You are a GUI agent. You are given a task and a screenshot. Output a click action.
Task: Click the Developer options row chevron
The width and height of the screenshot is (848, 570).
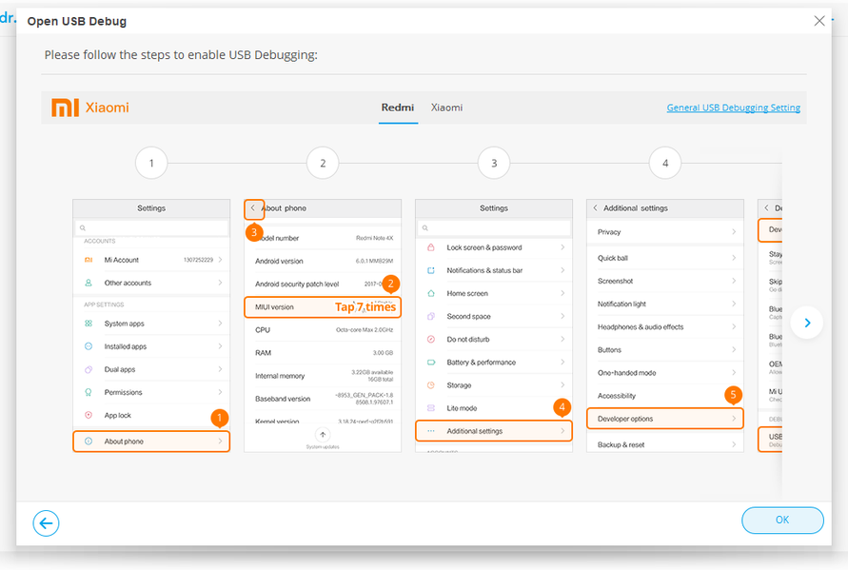tap(734, 419)
